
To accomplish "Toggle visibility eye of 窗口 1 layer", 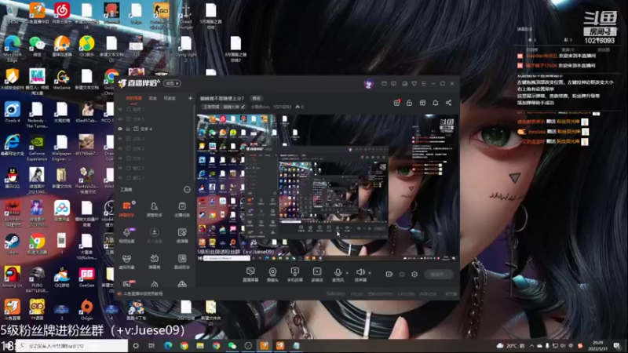I will pyautogui.click(x=120, y=178).
